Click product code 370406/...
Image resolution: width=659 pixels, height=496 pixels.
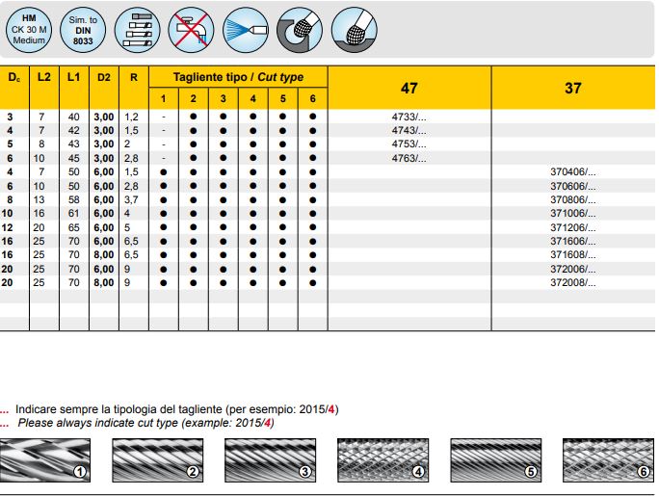[572, 171]
